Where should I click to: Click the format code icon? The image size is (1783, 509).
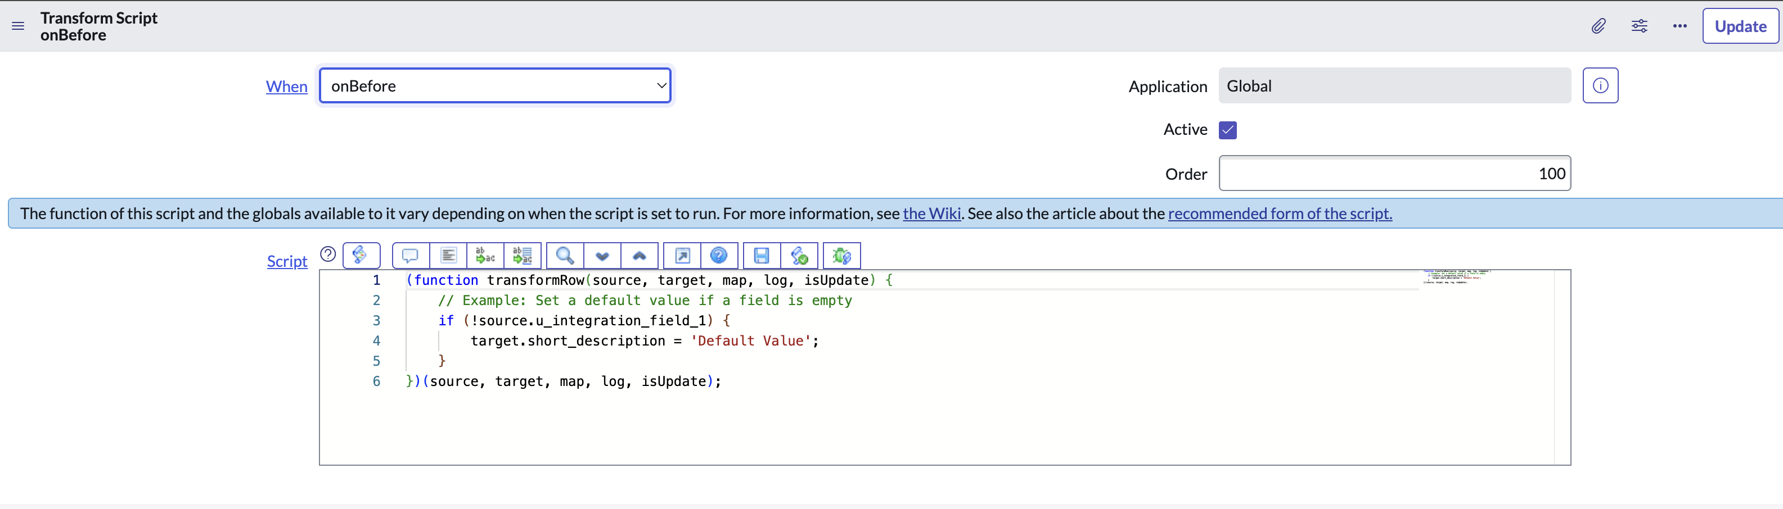point(448,256)
